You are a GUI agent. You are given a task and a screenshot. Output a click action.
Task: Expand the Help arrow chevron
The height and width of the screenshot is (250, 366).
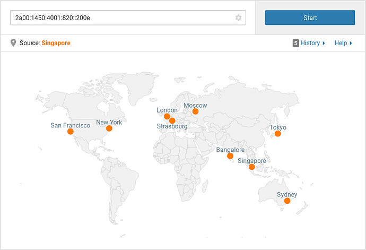click(x=351, y=43)
